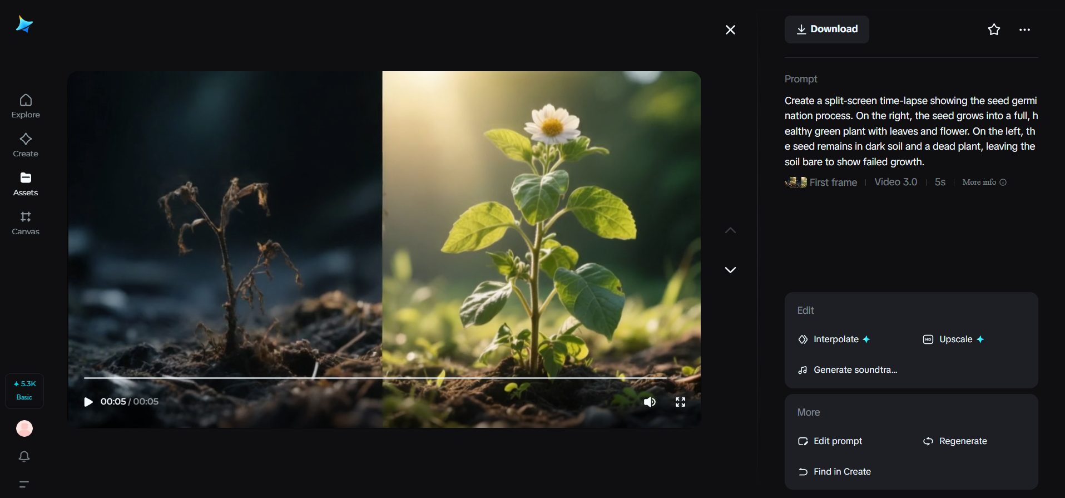
Task: Play the video
Action: (x=88, y=402)
